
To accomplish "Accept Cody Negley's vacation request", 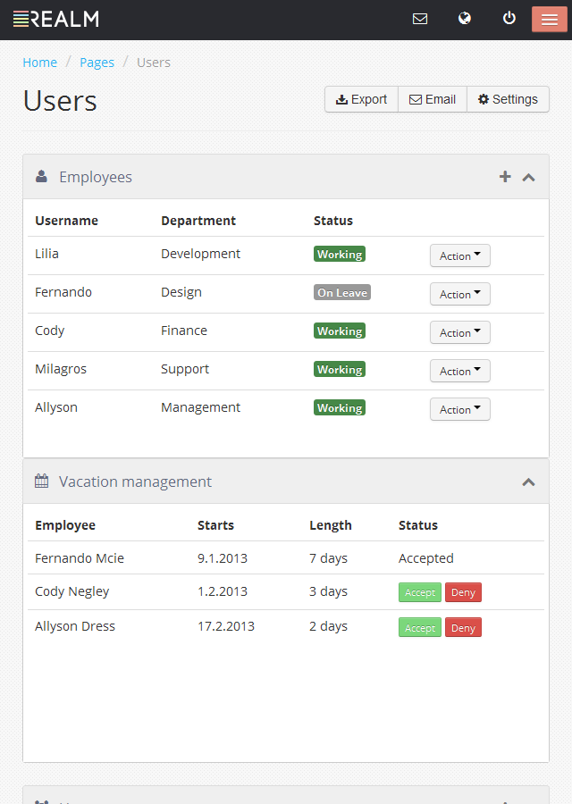I will [420, 592].
